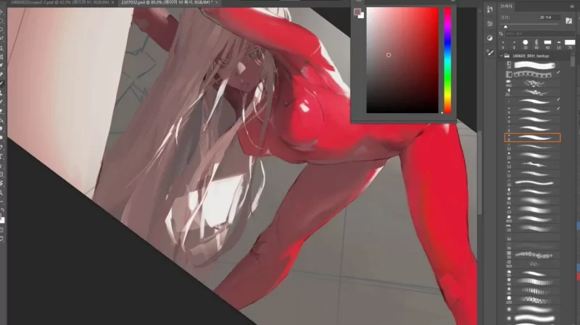Click the Brushes panel tab title
Screen dimensions: 580x325
coord(506,5)
